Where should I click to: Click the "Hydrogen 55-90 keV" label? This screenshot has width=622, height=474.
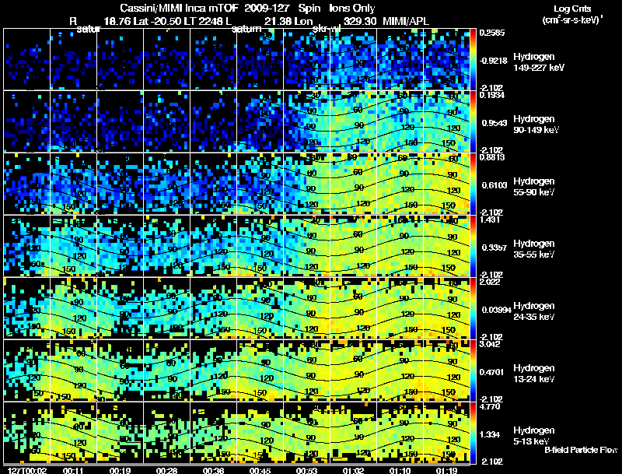tap(534, 186)
